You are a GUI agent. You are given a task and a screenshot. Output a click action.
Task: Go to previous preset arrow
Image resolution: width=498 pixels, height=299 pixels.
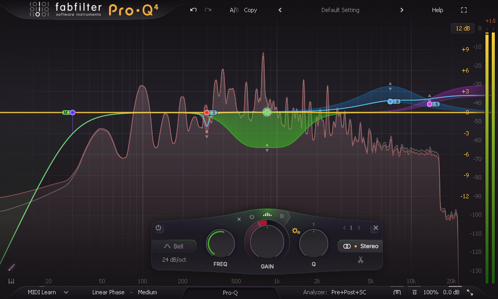[280, 10]
